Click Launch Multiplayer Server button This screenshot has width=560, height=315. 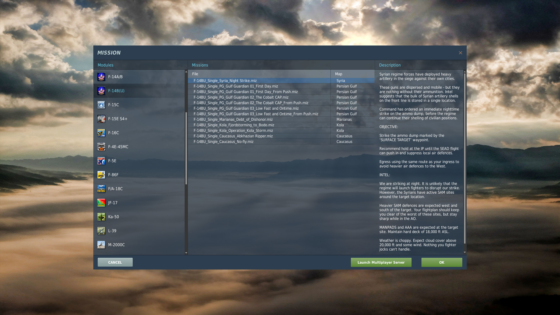click(x=381, y=262)
